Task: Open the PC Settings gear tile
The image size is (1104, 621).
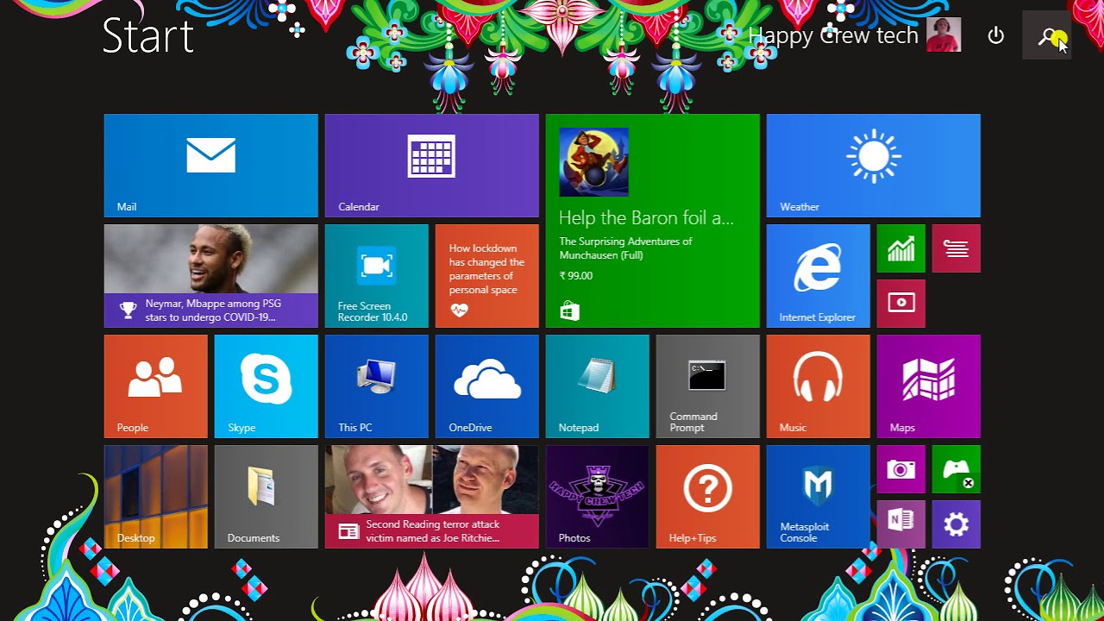Action: [x=956, y=524]
